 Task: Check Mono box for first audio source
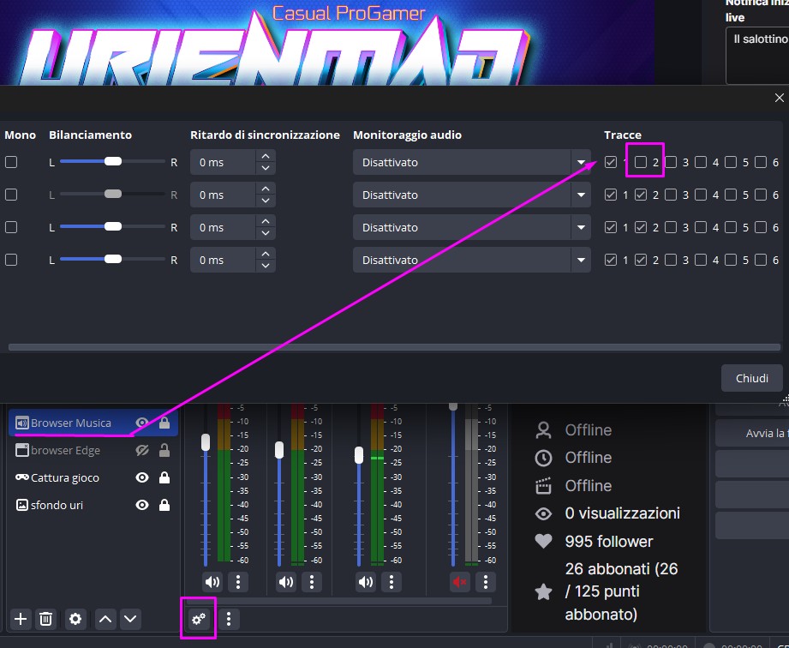11,162
